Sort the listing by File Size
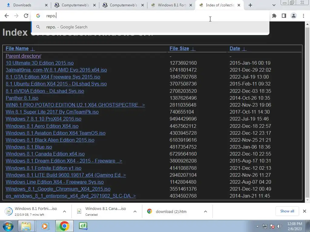Screen dimensions: 310x232 179,49
